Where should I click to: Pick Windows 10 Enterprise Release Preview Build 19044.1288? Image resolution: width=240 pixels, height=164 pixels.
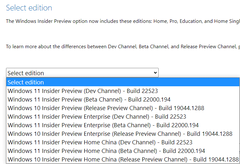point(123,134)
